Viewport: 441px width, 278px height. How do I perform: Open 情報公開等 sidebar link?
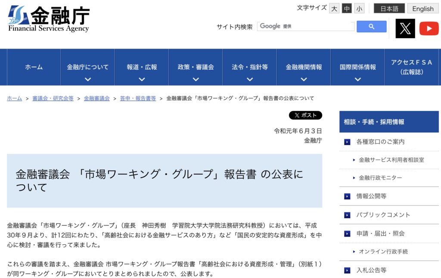[371, 196]
